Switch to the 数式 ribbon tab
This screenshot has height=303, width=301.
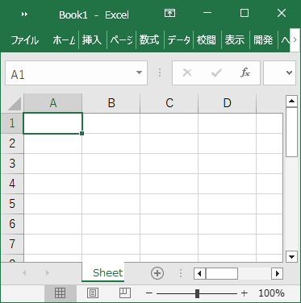coord(149,40)
